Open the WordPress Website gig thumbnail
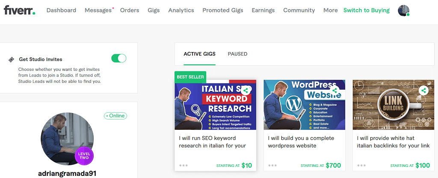 [305, 105]
